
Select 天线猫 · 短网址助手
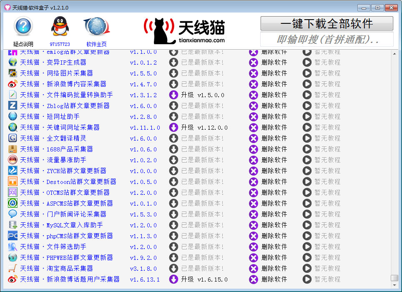[x=50, y=117]
